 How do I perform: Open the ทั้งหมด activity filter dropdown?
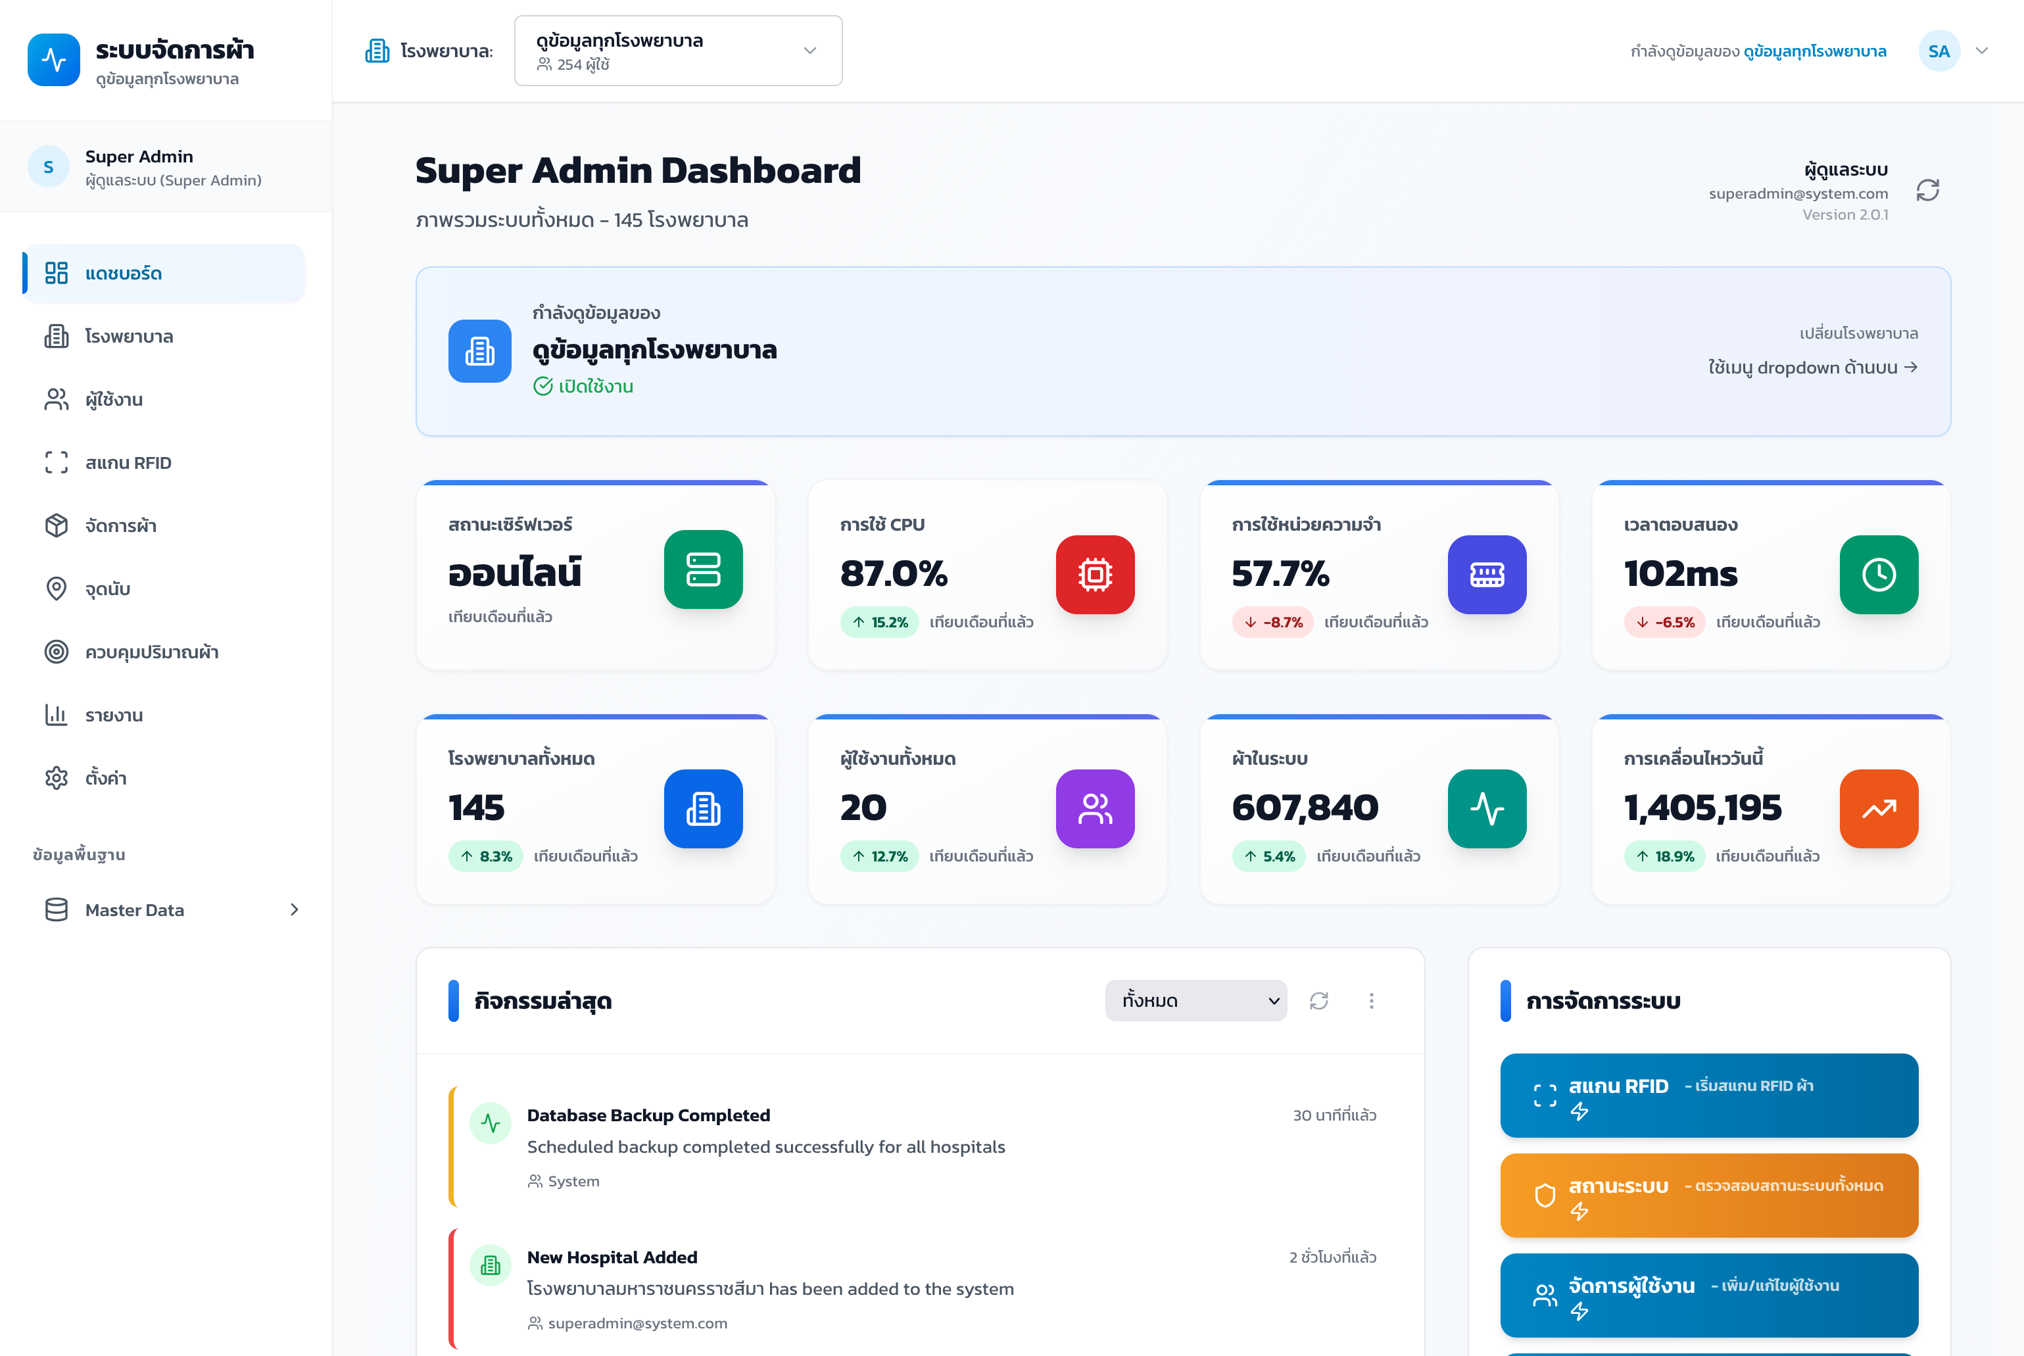(1195, 1001)
